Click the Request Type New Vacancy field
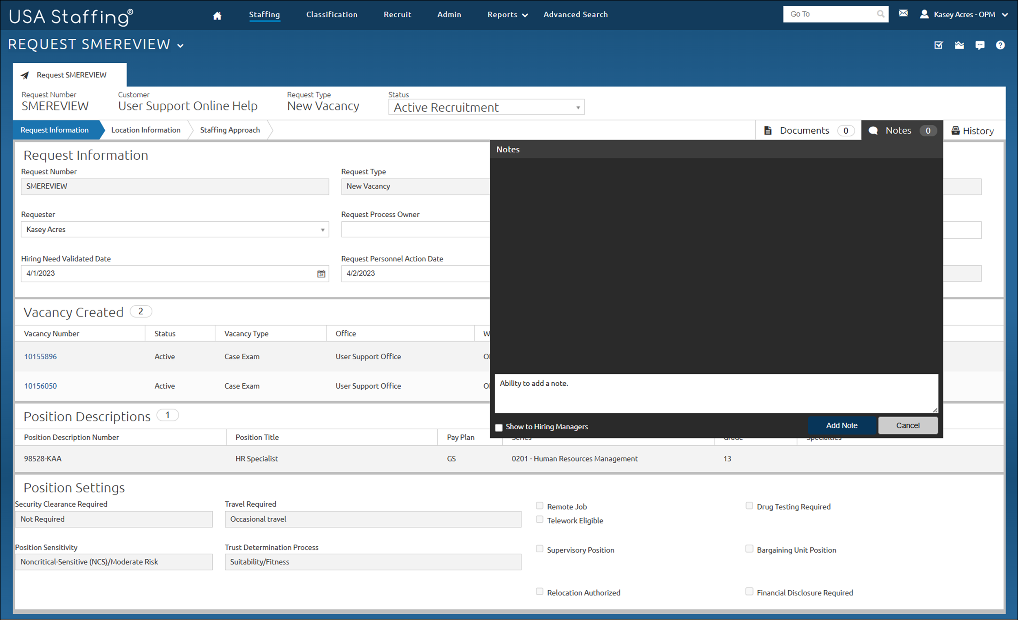This screenshot has width=1018, height=620. coord(416,186)
